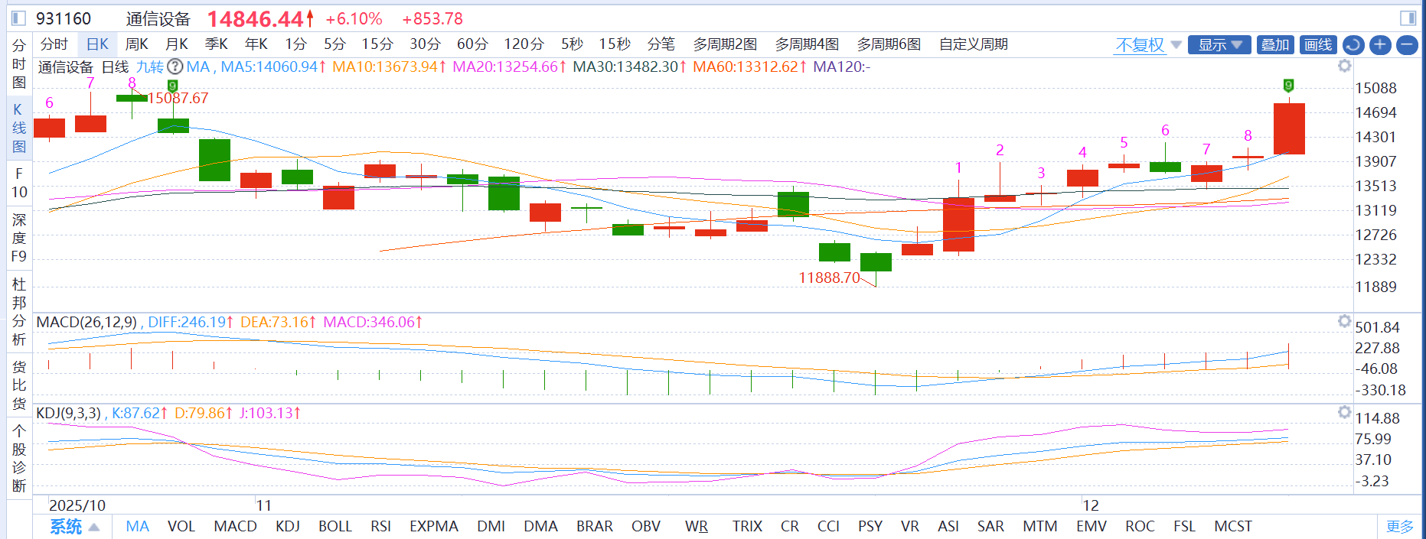Select the 月K monthly chart tab
Image resolution: width=1426 pixels, height=539 pixels.
coord(177,44)
